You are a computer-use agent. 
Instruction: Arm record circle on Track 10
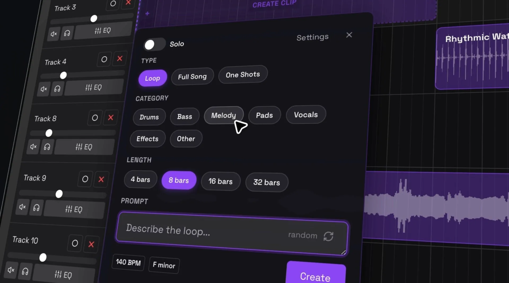pyautogui.click(x=75, y=243)
